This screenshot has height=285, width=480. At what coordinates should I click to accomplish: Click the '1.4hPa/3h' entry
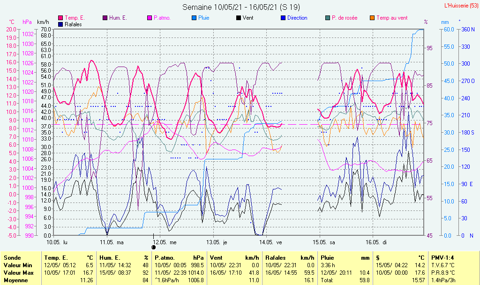pos(443,280)
